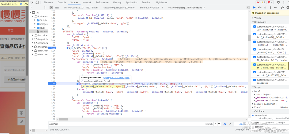The image size is (289, 134).
Task: Switch to the Network tab
Action: click(x=87, y=2)
